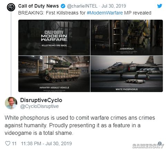
Task: Click the info icon near the Gamersky watermark
Action: 159,143
